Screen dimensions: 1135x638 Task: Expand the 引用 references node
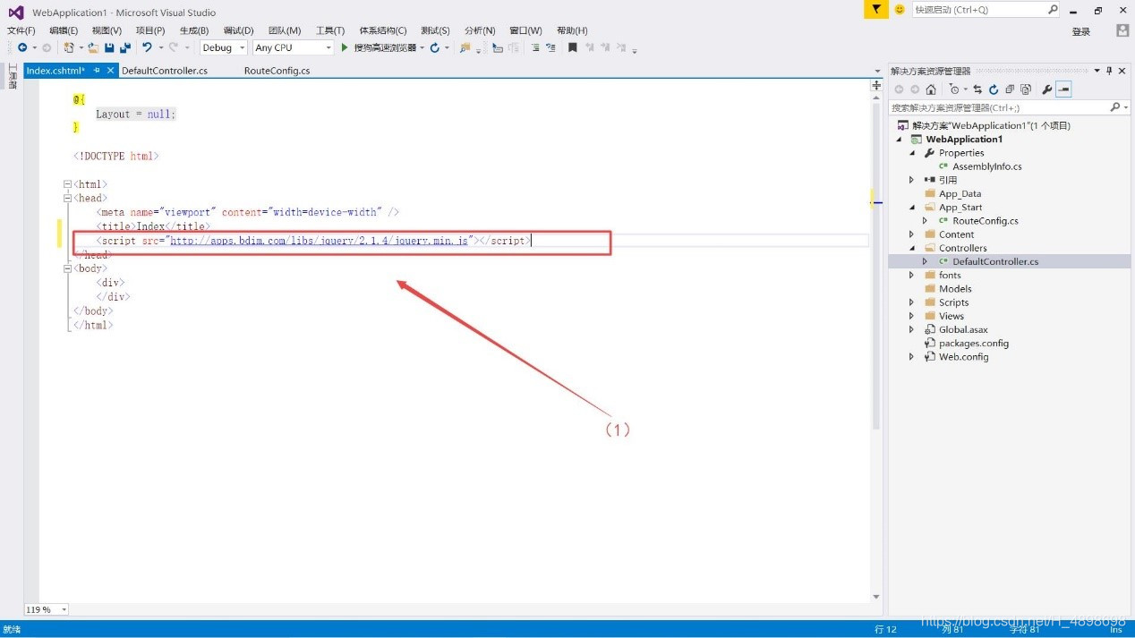(x=912, y=180)
